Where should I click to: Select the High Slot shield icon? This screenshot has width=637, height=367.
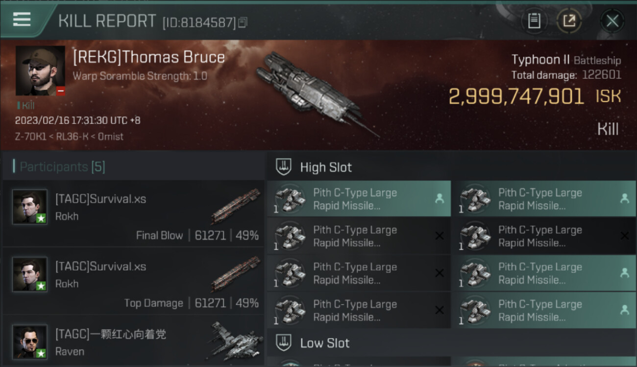click(284, 167)
